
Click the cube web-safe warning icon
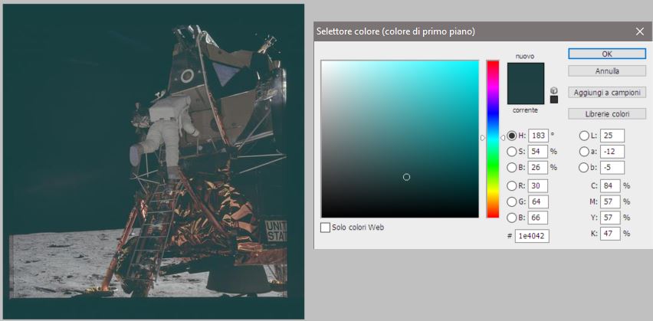point(554,90)
